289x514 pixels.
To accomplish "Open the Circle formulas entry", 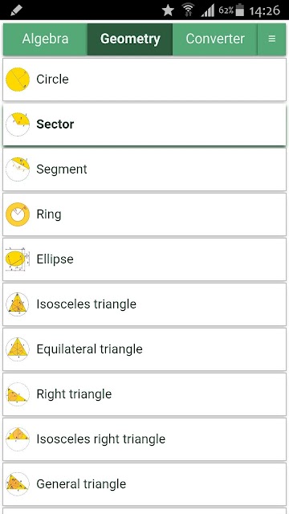I will (144, 80).
